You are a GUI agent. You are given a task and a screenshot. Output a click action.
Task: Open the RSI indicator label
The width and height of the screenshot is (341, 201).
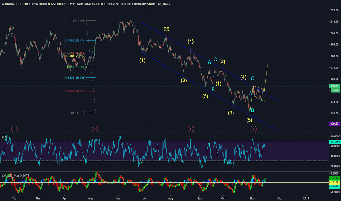pos(4,137)
